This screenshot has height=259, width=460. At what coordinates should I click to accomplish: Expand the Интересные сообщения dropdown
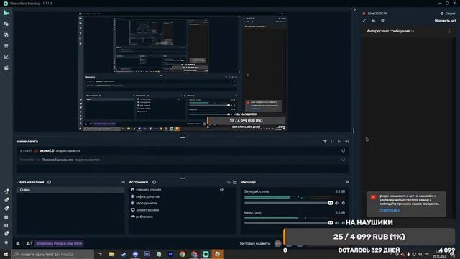390,31
